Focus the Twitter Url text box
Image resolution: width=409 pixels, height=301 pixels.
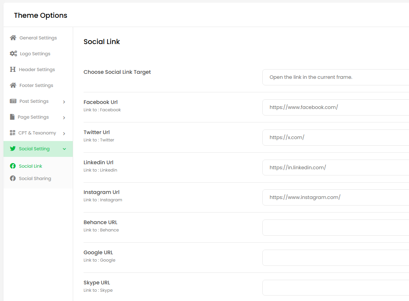click(x=335, y=138)
